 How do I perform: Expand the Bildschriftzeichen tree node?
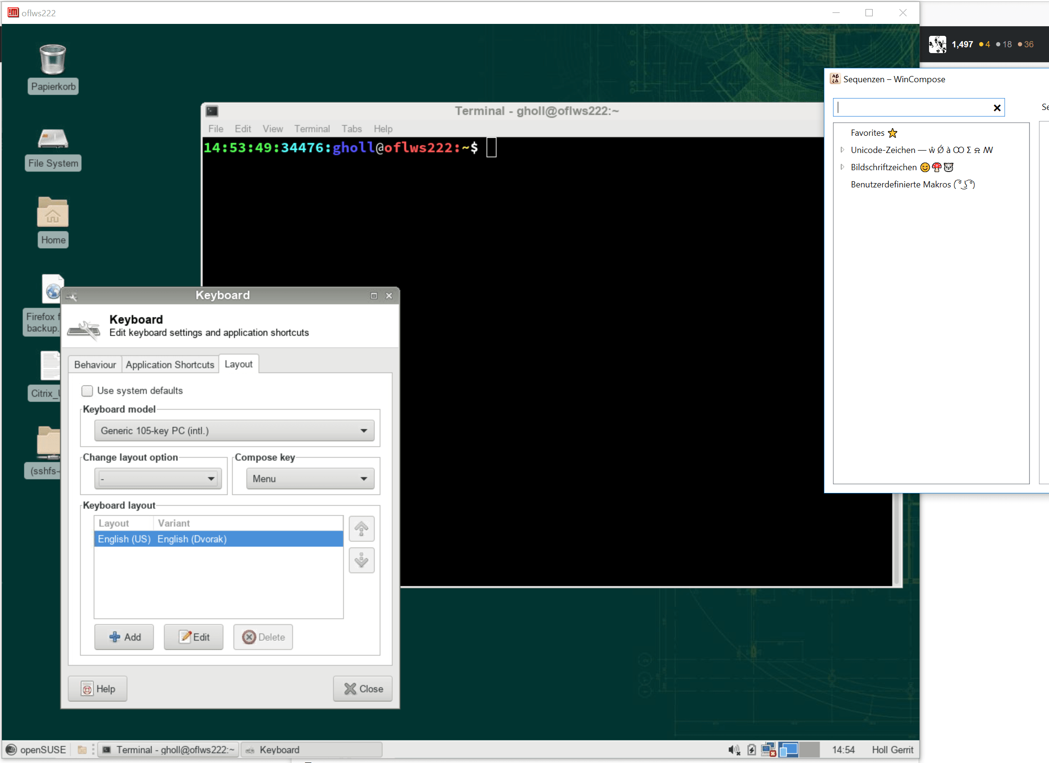842,167
